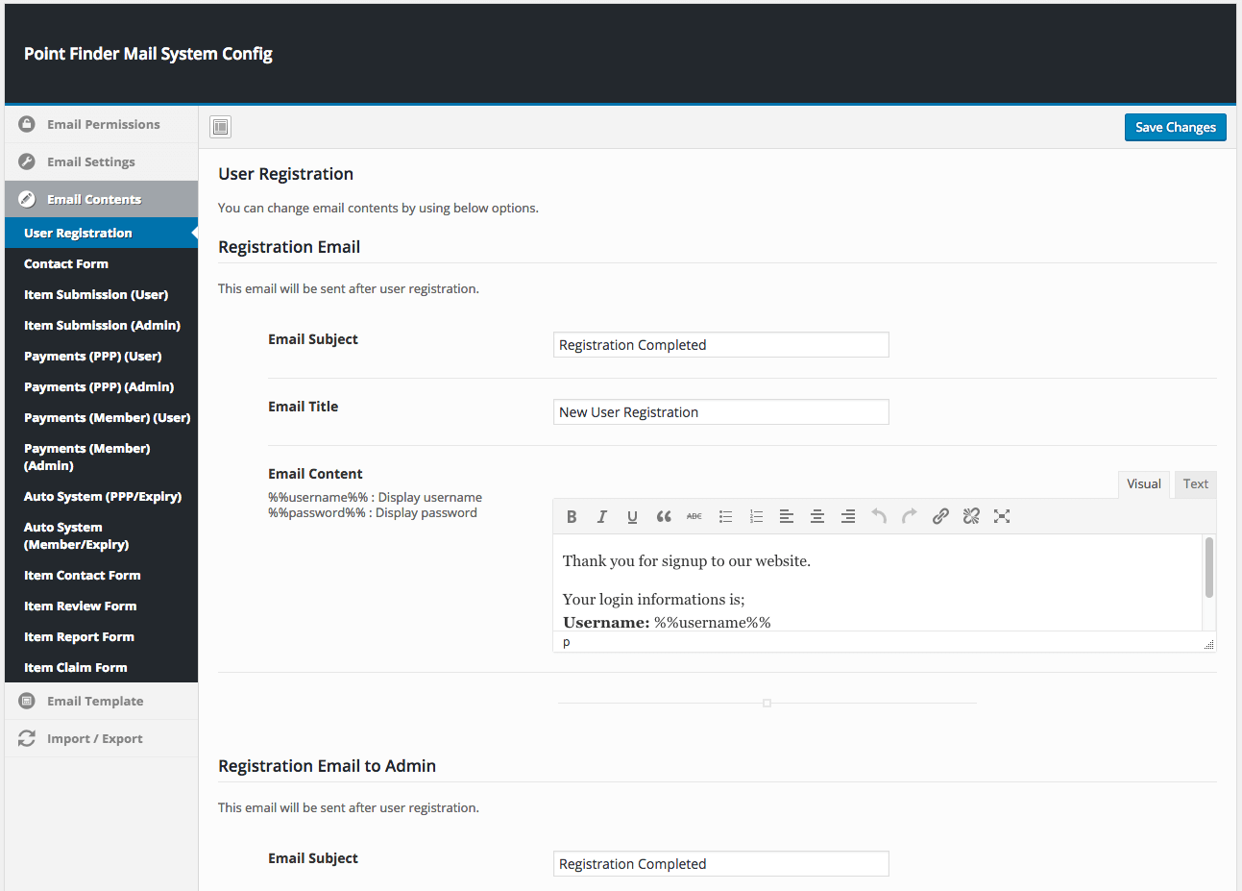Click the underline formatting icon
1242x891 pixels.
[632, 517]
